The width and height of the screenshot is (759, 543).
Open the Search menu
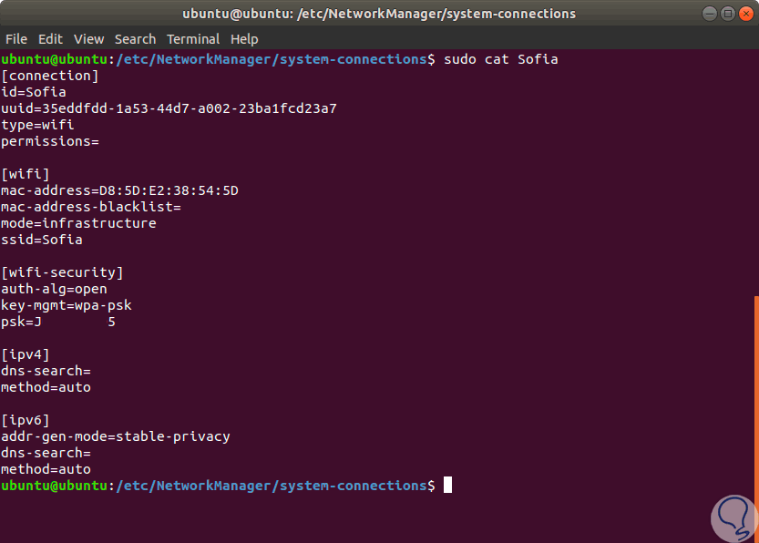coord(135,39)
